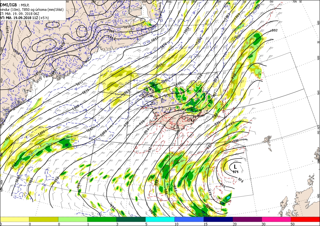Click the 35W longitude label
320x226 pixels.
[93, 1]
